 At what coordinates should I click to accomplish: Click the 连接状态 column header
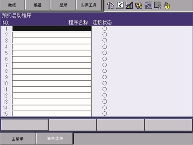pos(102,23)
